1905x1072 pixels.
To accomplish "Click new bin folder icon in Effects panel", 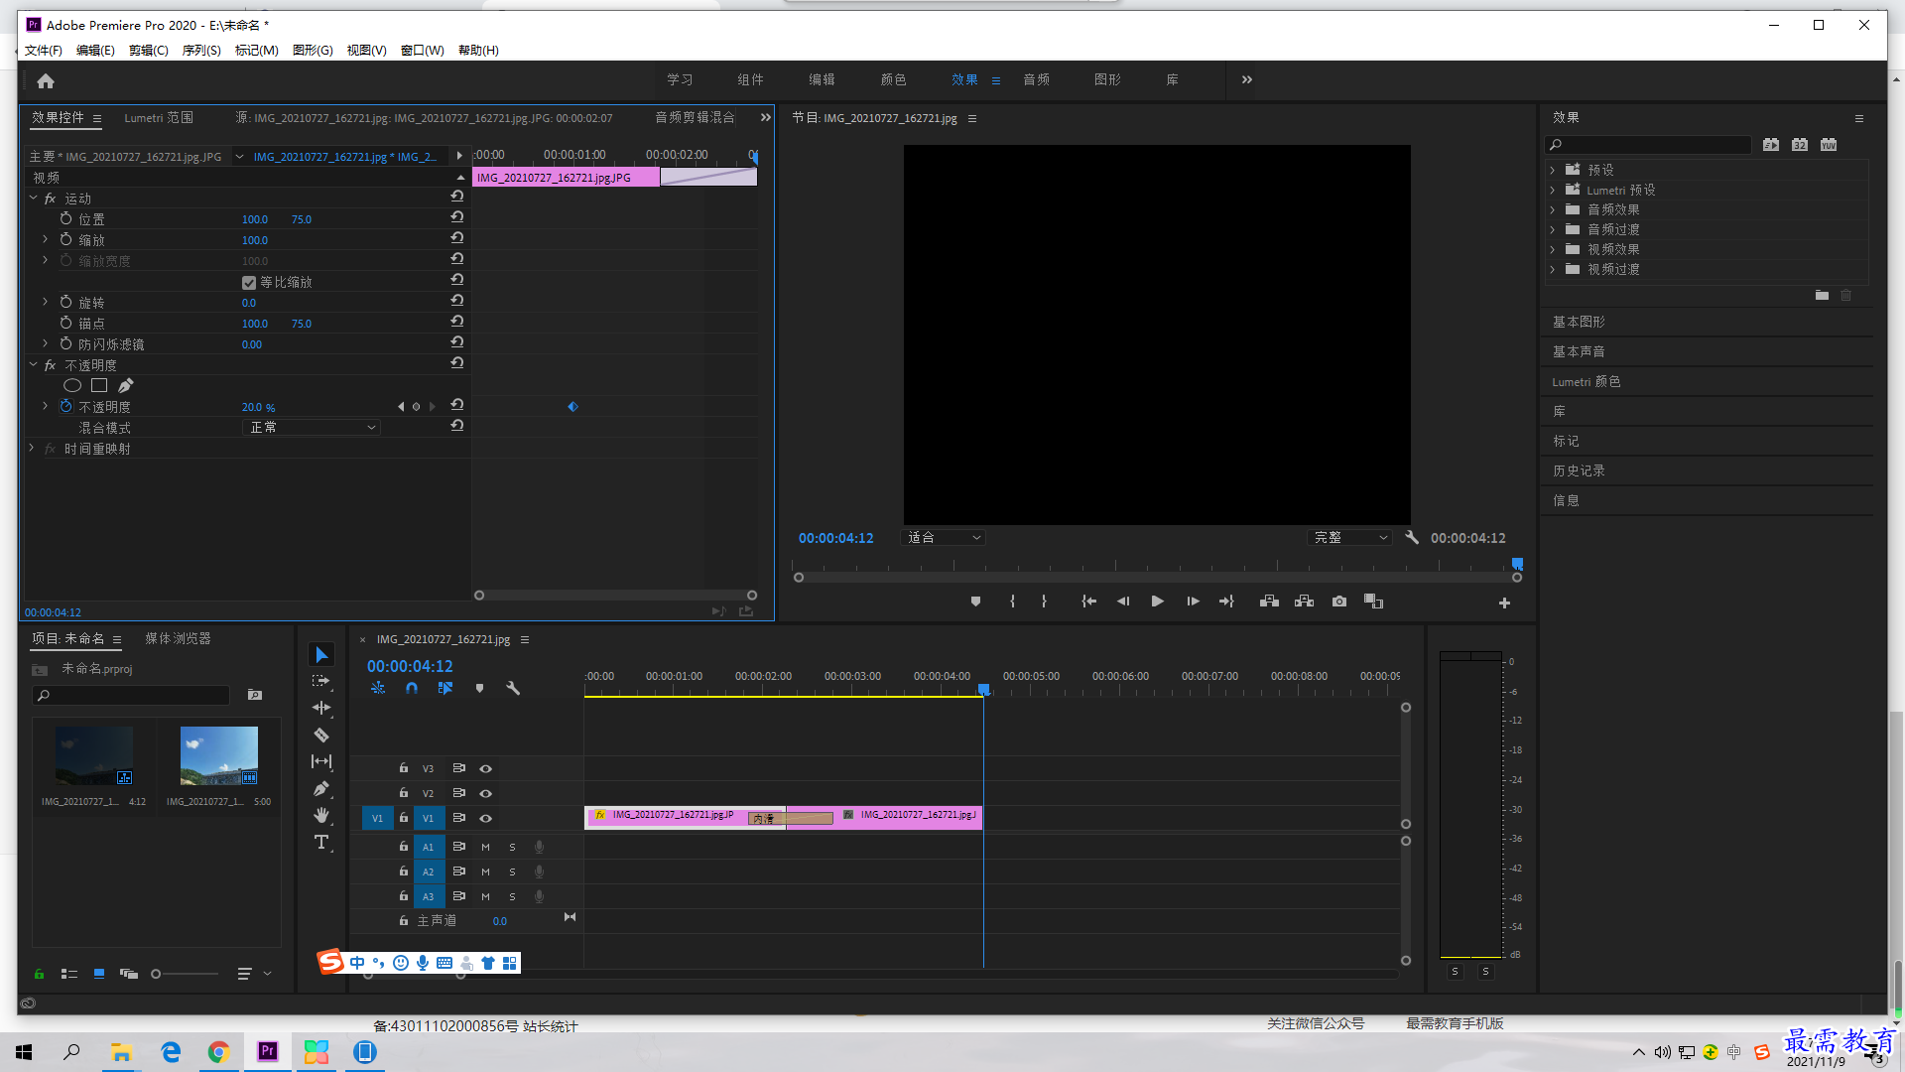I will click(1822, 295).
